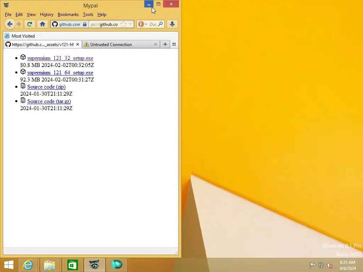
Task: Click the window resize grip corner
Action: tap(176, 253)
